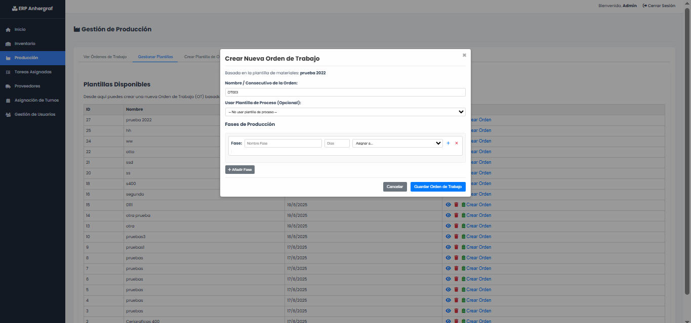Click the 'Nombre Fase' input field
Image resolution: width=691 pixels, height=323 pixels.
[x=283, y=144]
